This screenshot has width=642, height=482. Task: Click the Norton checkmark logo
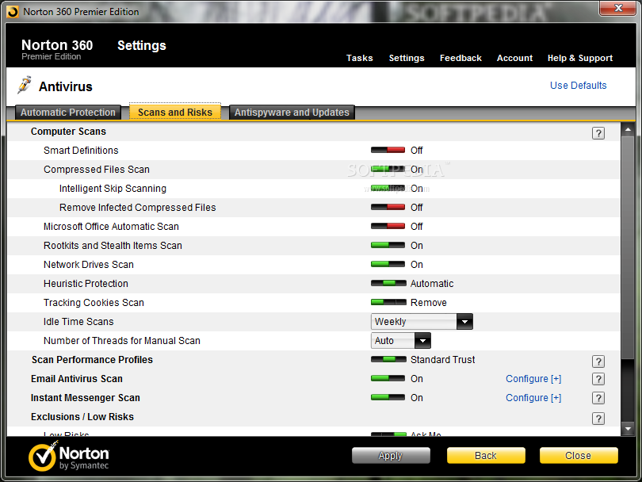click(x=43, y=456)
